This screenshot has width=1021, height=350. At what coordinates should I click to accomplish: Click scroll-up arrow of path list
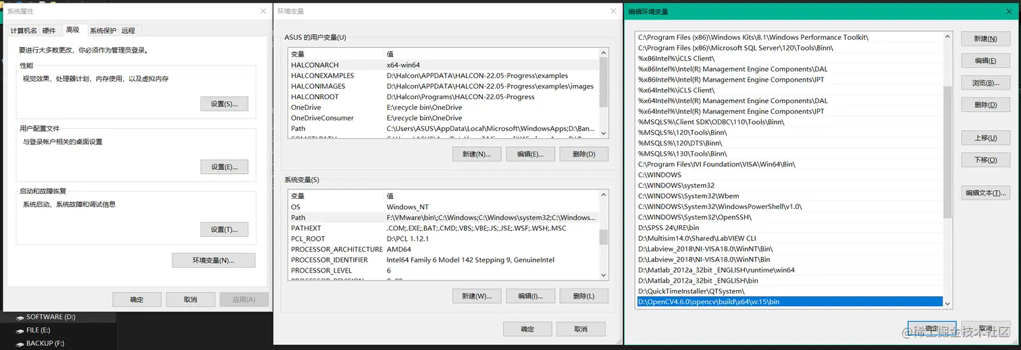(947, 36)
